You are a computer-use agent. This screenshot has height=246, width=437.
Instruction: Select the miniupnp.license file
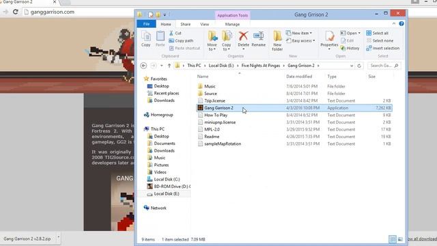220,122
